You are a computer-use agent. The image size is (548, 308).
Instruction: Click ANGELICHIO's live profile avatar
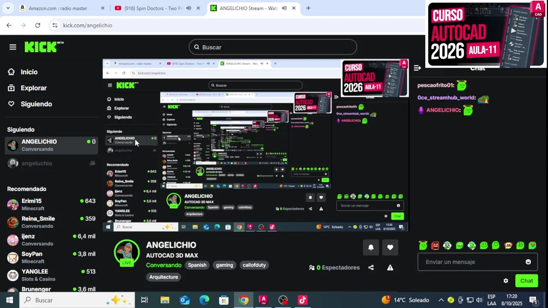127,253
